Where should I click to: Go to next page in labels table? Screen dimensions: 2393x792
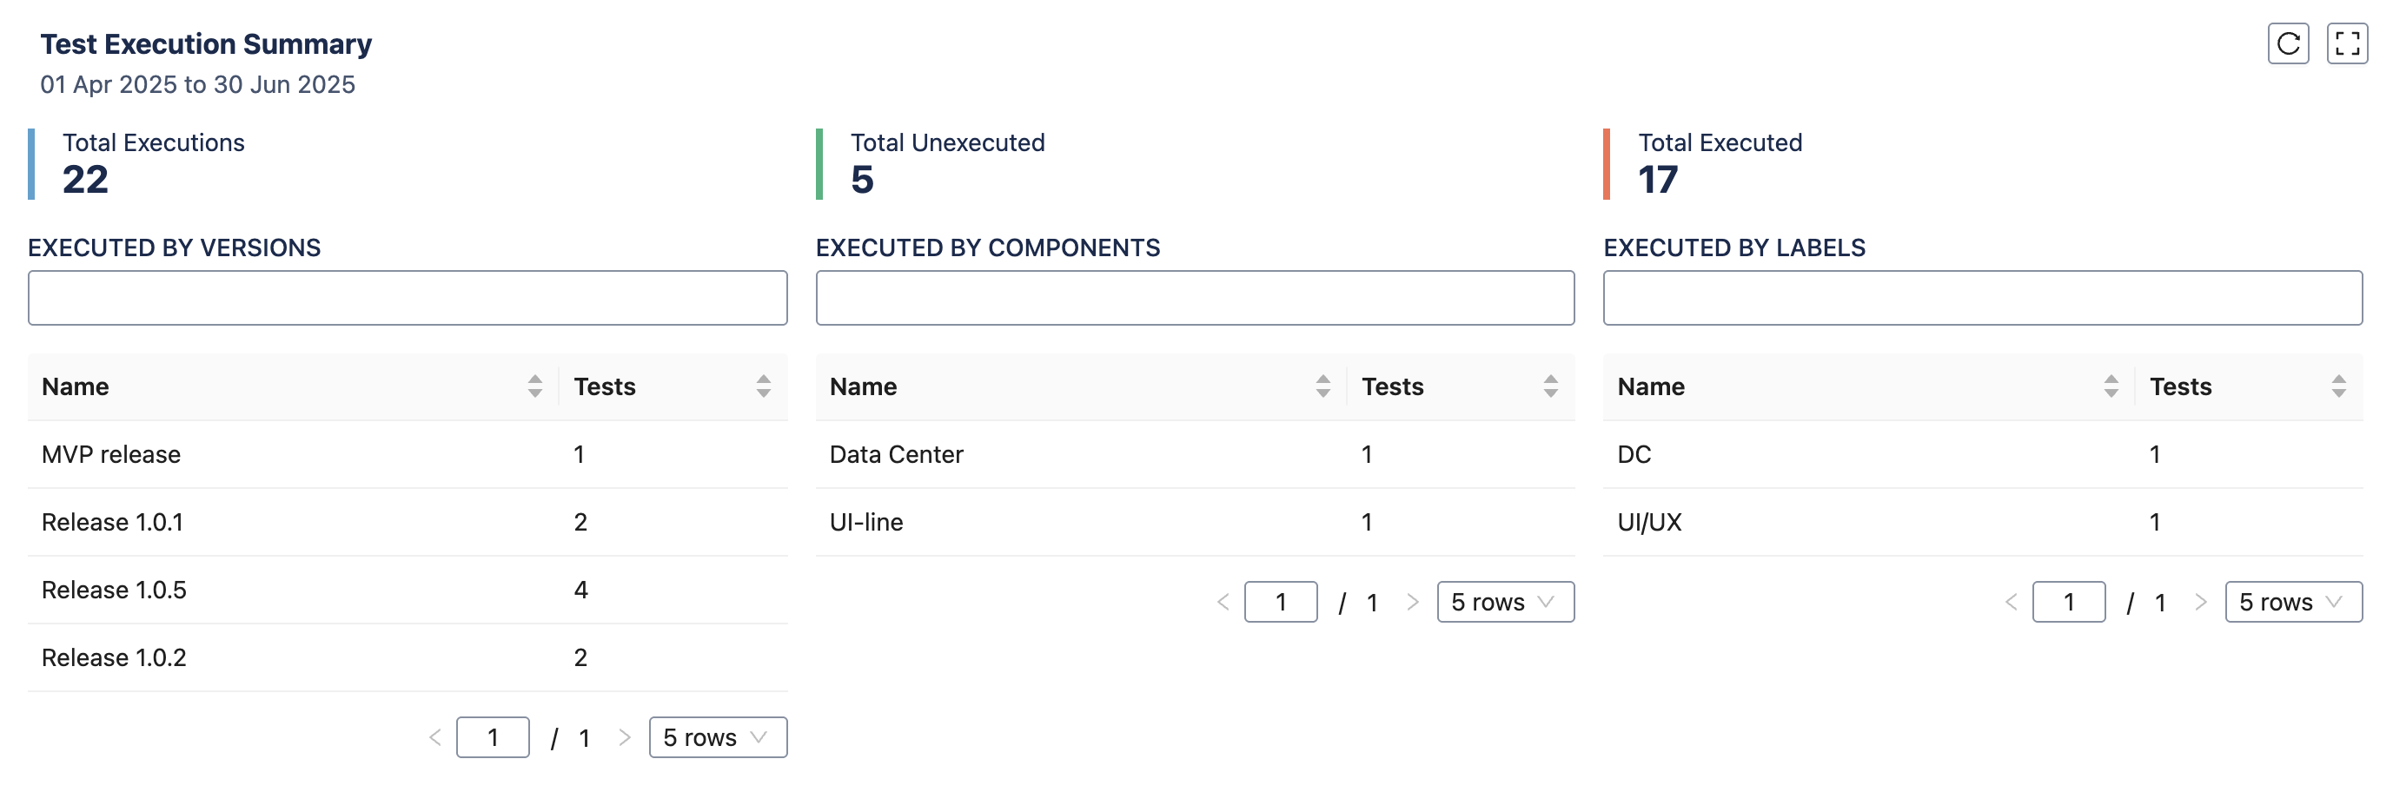tap(2201, 603)
